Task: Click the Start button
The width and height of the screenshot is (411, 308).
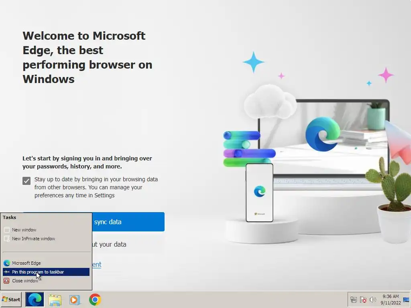Action: (11, 300)
